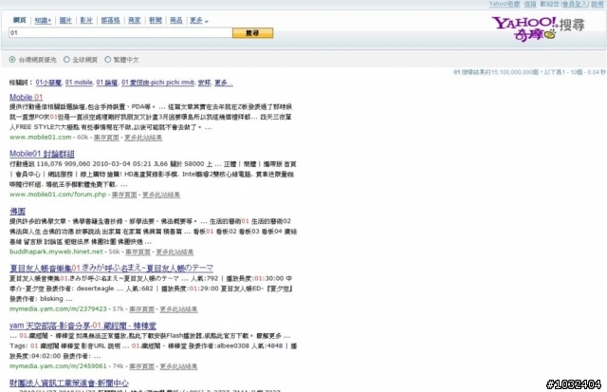Switch to the 影片 video tab
The width and height of the screenshot is (607, 392).
[x=86, y=21]
